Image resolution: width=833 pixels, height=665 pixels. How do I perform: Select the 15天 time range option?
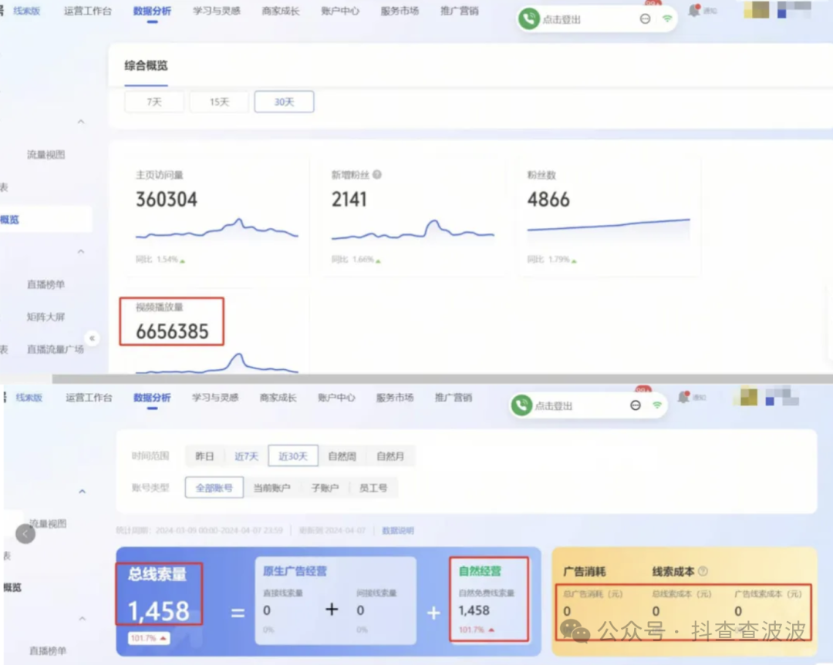[218, 101]
